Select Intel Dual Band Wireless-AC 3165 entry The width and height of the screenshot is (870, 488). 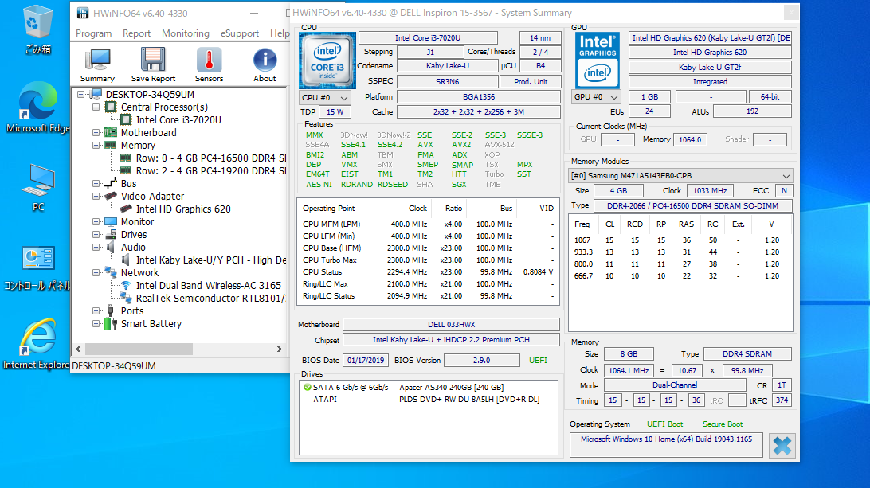[208, 286]
